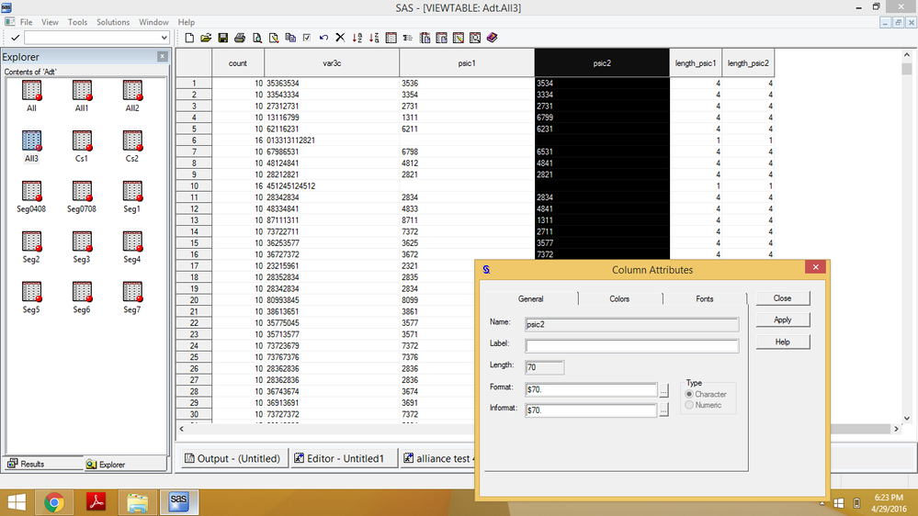Select the Character type radio button
This screenshot has width=918, height=516.
(x=690, y=394)
